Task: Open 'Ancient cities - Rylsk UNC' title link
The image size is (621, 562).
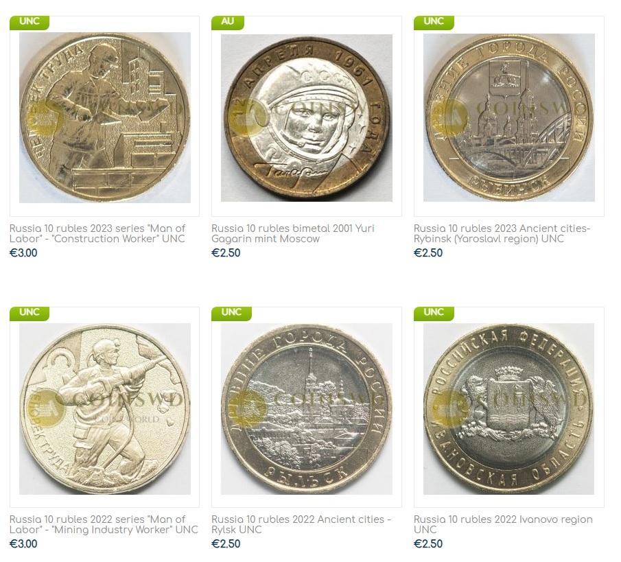Action: click(301, 524)
